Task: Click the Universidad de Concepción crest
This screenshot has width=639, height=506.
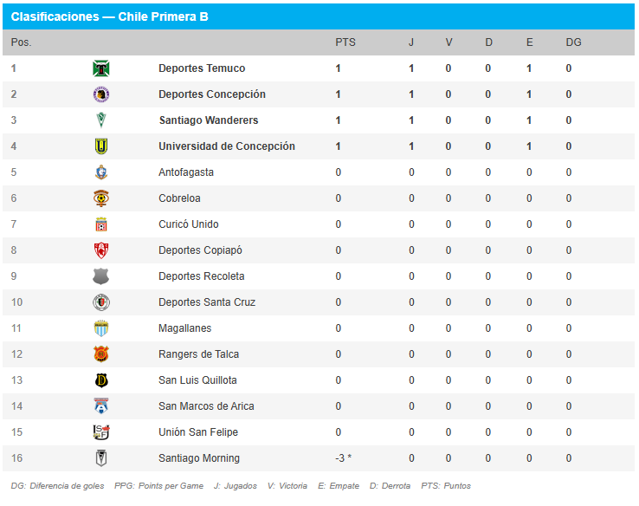Action: (101, 146)
